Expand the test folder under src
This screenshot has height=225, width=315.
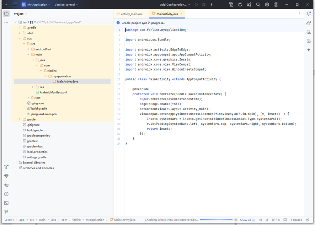click(x=28, y=98)
